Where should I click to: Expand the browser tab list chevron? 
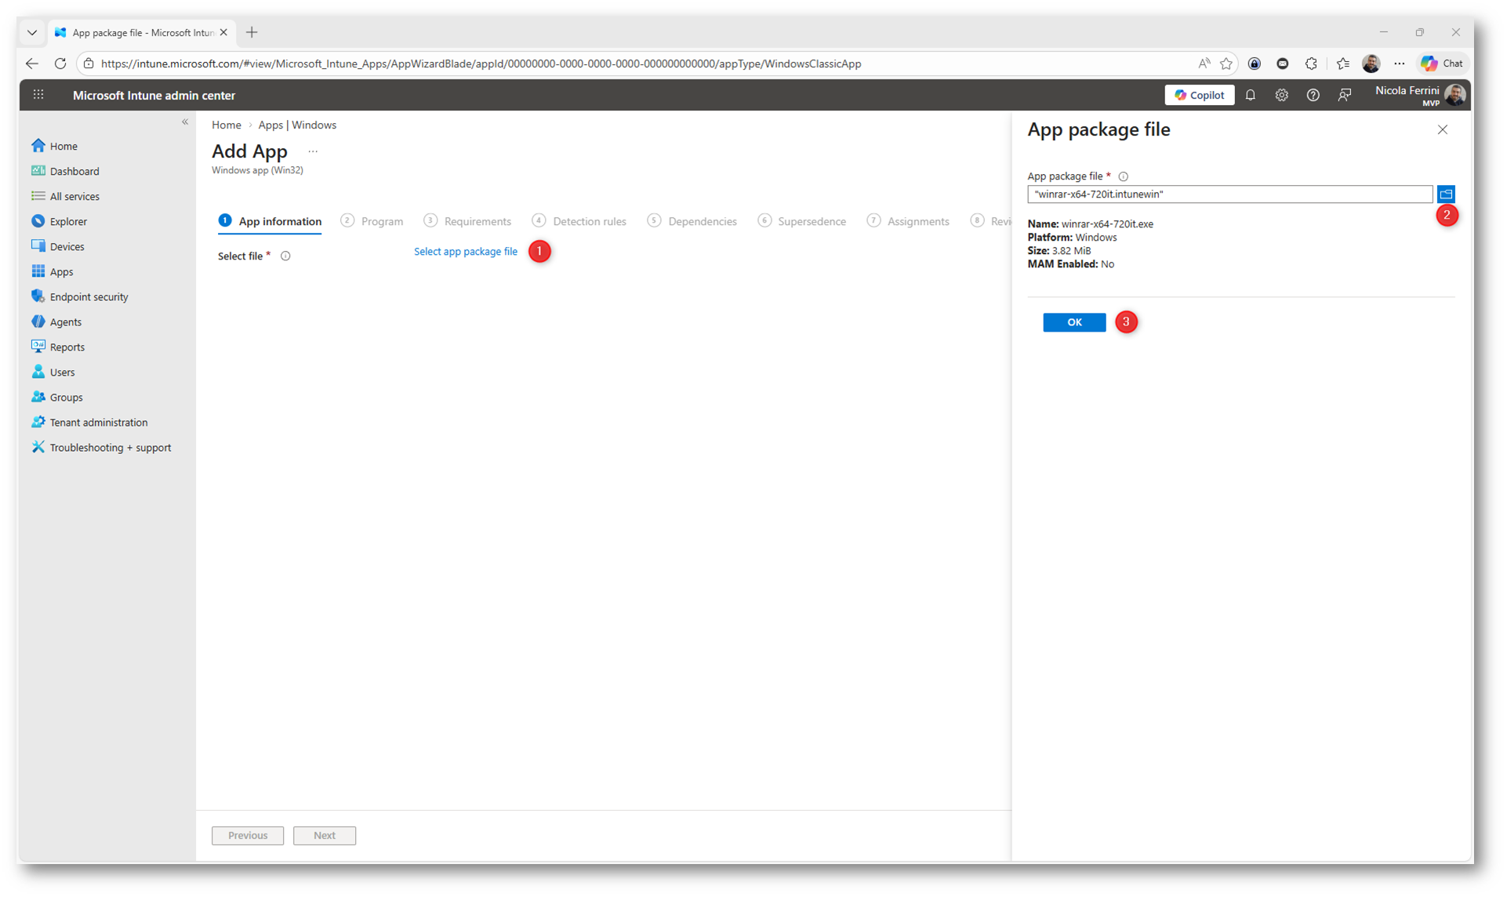(x=32, y=32)
